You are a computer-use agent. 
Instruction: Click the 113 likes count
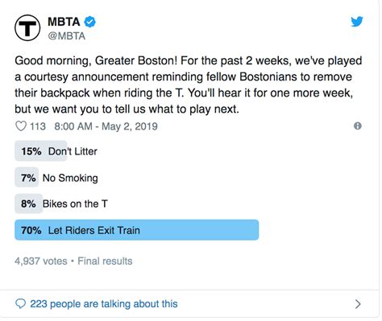(38, 126)
